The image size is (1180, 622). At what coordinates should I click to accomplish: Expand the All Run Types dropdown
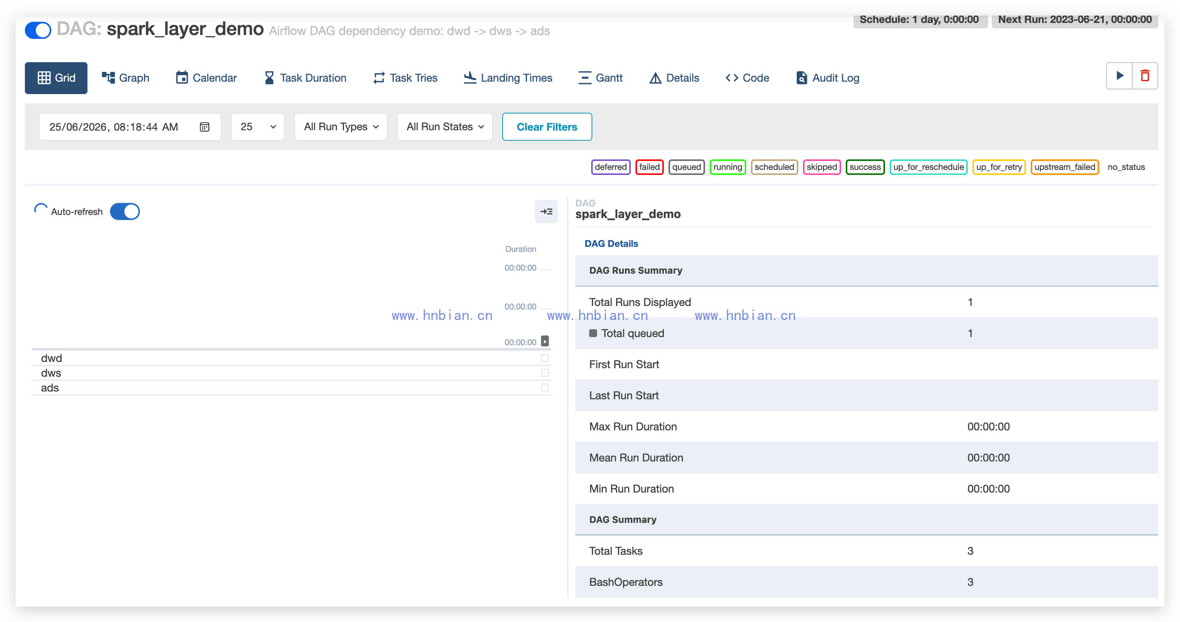coord(341,127)
